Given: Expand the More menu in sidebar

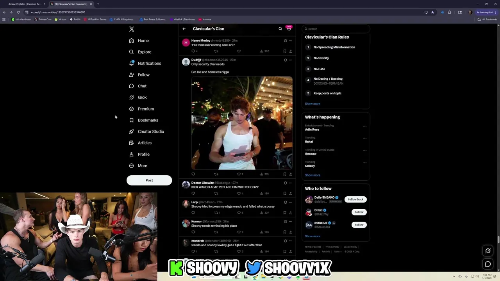Looking at the screenshot, I should 138,165.
